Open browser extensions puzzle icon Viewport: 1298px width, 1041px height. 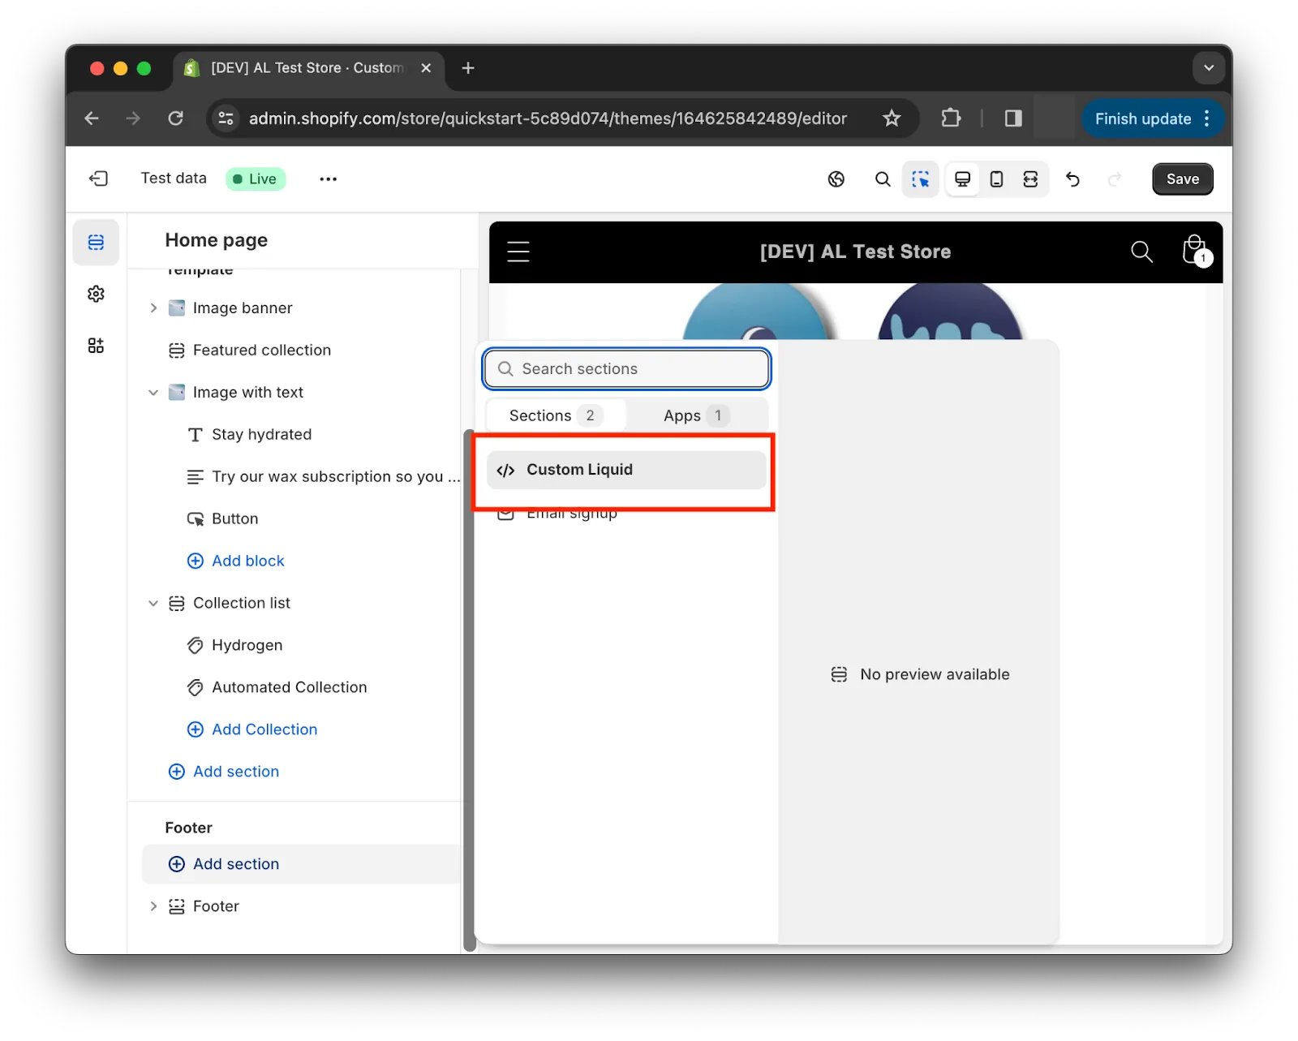pyautogui.click(x=951, y=118)
